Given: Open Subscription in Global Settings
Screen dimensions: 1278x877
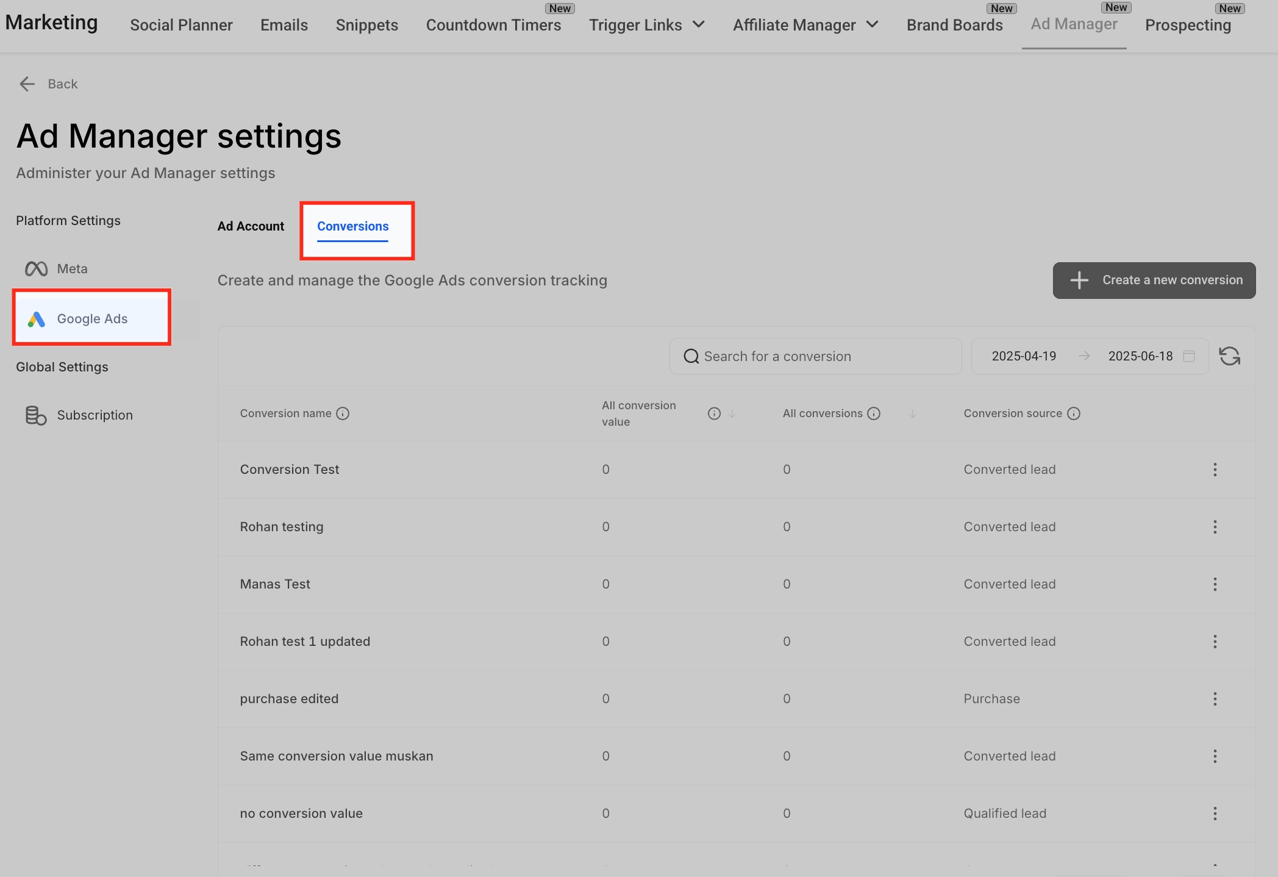Looking at the screenshot, I should 95,415.
